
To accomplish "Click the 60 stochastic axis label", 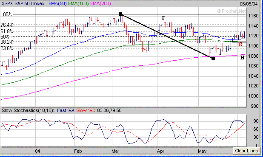I will pos(256,129).
